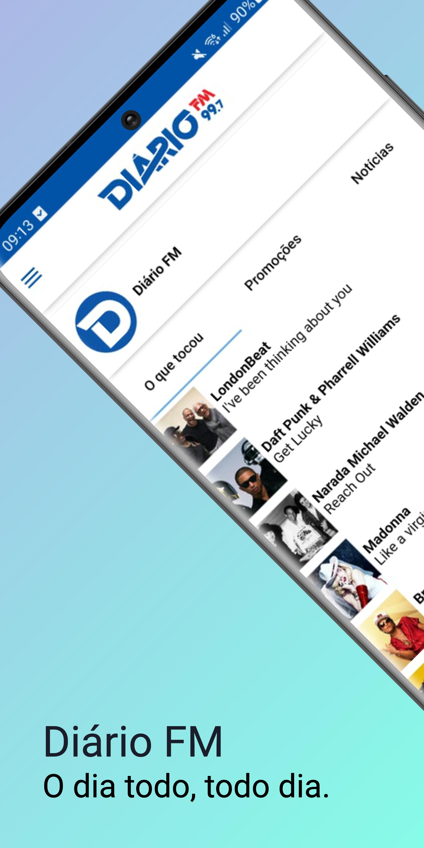Open Narada Michael Walden thumbnail

(297, 529)
